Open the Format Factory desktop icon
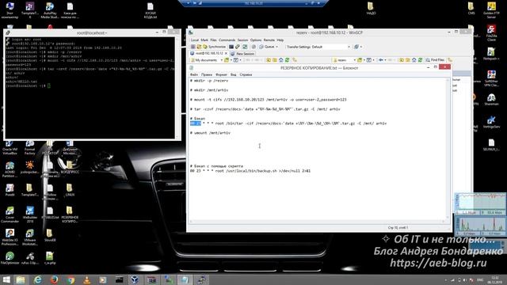507x285 pixels. tap(29, 148)
